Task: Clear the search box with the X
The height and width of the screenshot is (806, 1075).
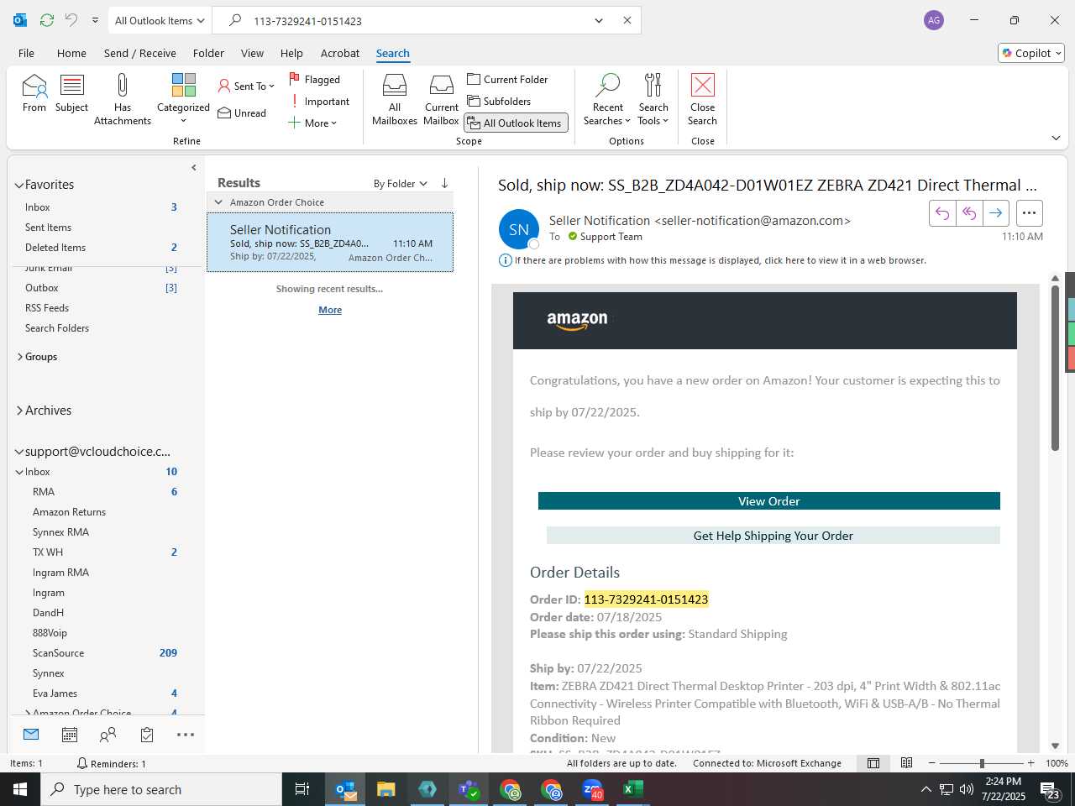Action: click(627, 20)
